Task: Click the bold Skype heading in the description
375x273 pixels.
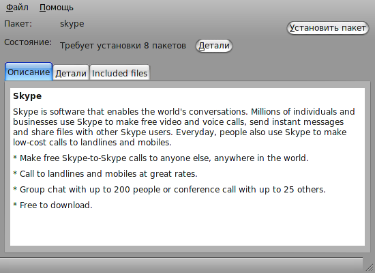Action: click(x=27, y=96)
